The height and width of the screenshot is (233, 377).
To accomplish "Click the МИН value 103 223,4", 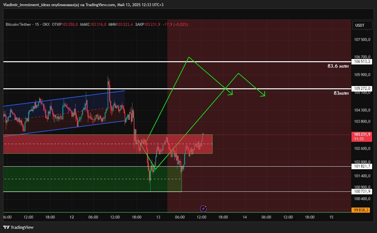I will [125, 24].
